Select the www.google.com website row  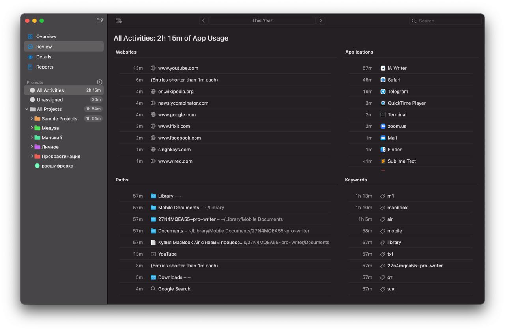(x=225, y=114)
